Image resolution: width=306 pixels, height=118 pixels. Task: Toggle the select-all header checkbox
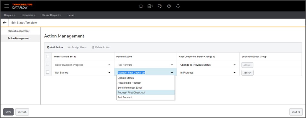[48, 57]
